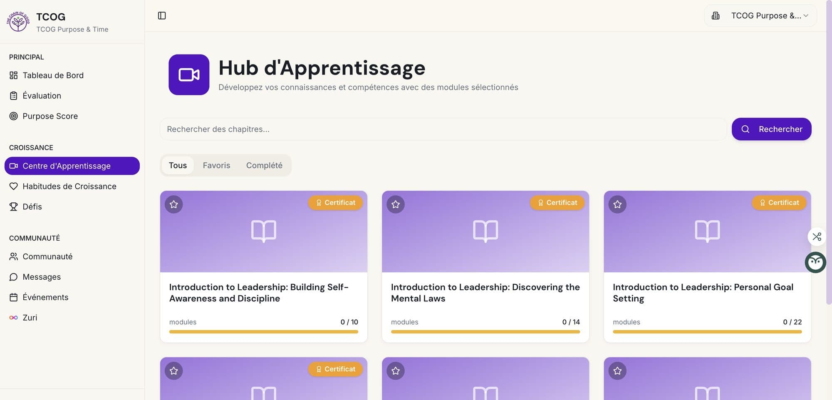This screenshot has height=400, width=832.
Task: Switch to the Favoris tab
Action: tap(216, 166)
